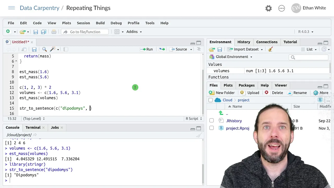The image size is (334, 188).
Task: Click the print icon in the toolbar
Action: click(x=54, y=32)
